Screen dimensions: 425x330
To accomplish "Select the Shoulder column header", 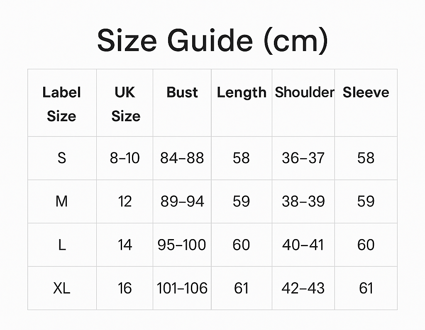I will tap(304, 93).
